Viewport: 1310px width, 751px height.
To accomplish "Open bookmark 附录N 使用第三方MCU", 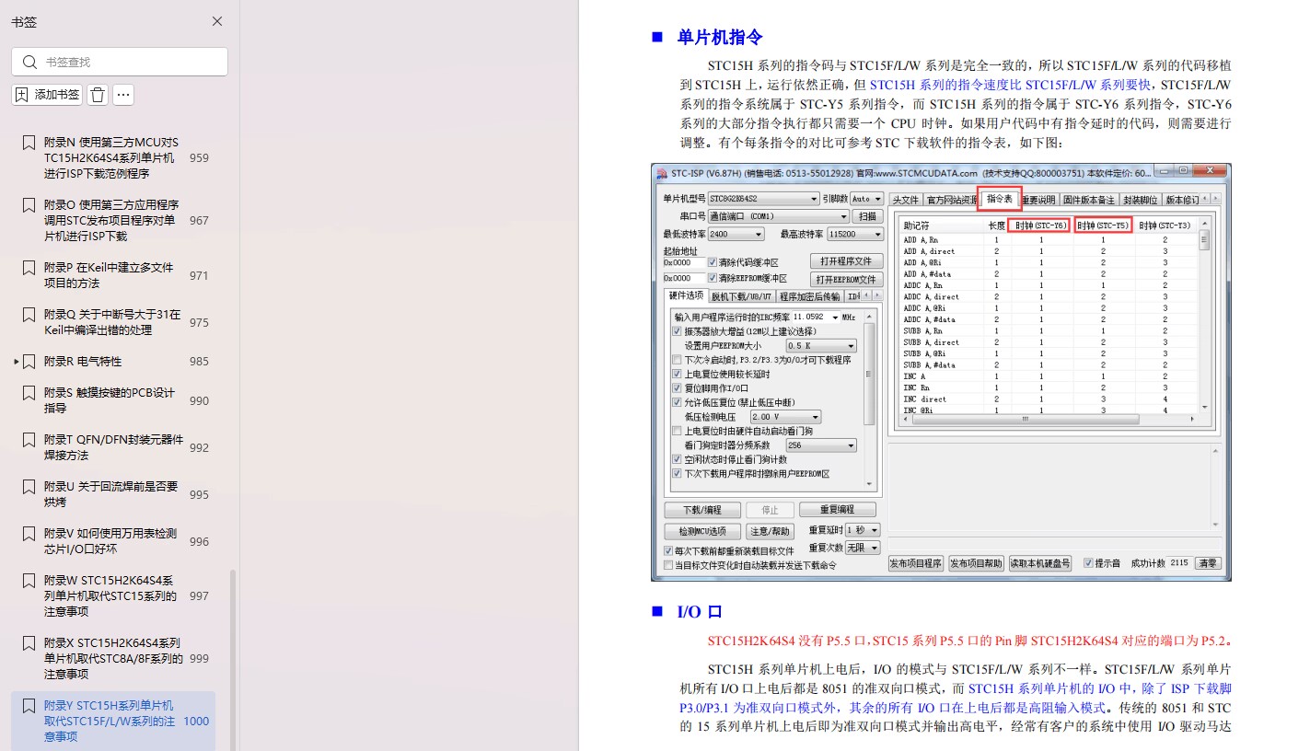I will click(111, 157).
